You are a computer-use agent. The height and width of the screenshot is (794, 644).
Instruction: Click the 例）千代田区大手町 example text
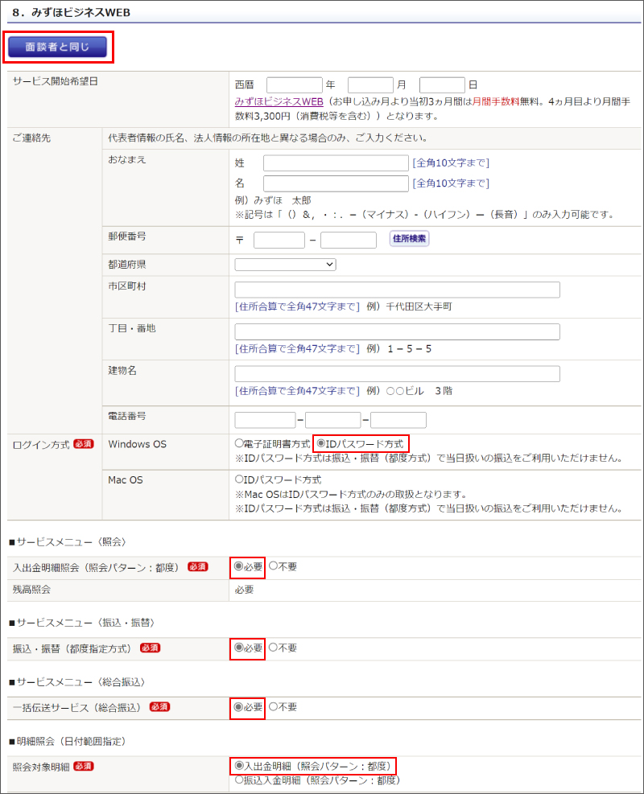[x=409, y=306]
